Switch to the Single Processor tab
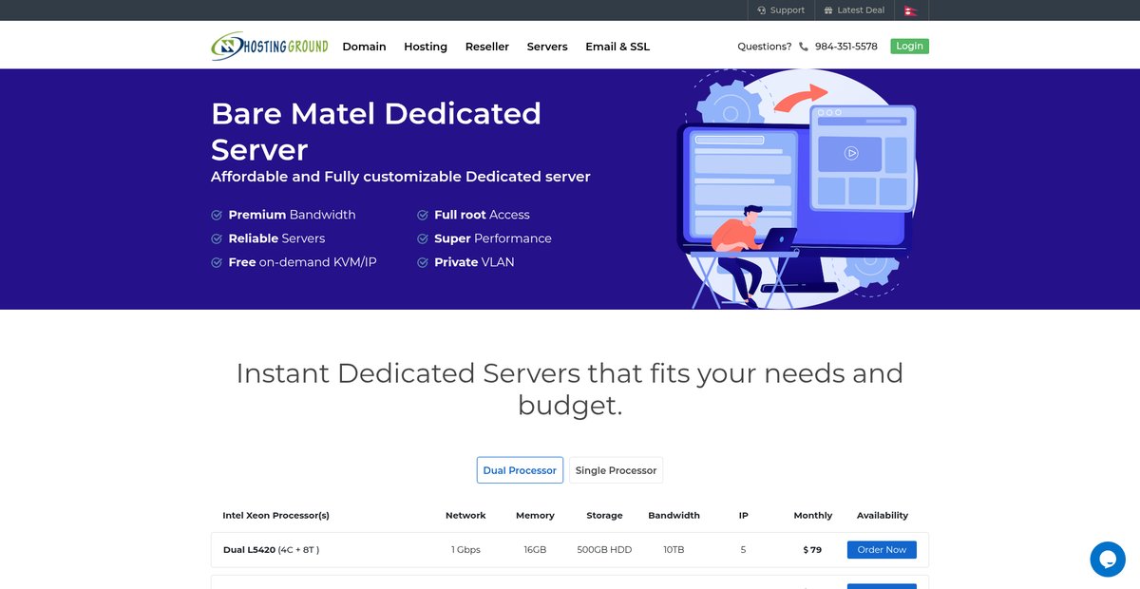Image resolution: width=1140 pixels, height=589 pixels. point(616,470)
